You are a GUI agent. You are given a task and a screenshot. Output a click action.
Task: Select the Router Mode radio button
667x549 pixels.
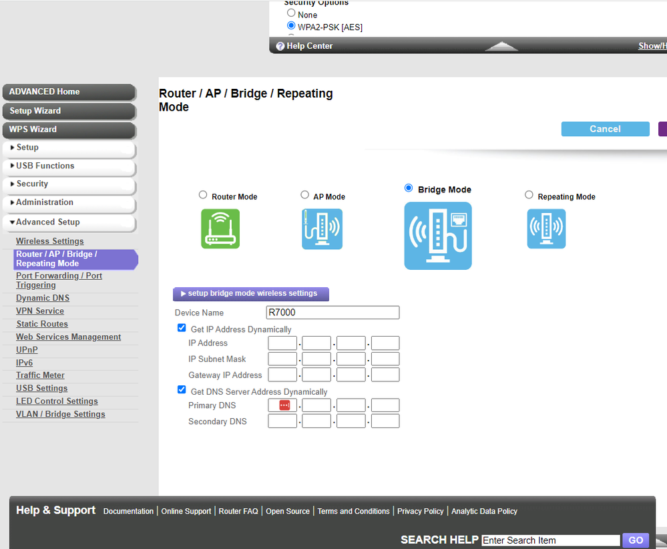pos(202,194)
